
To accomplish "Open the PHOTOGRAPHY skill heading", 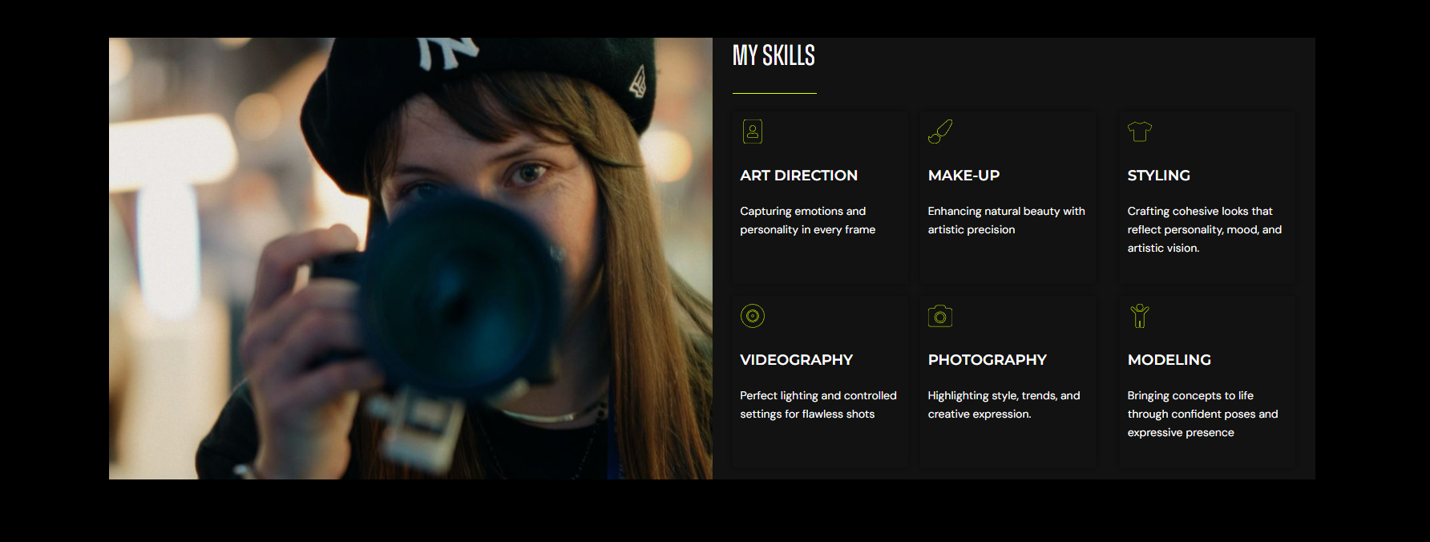I will [x=987, y=360].
